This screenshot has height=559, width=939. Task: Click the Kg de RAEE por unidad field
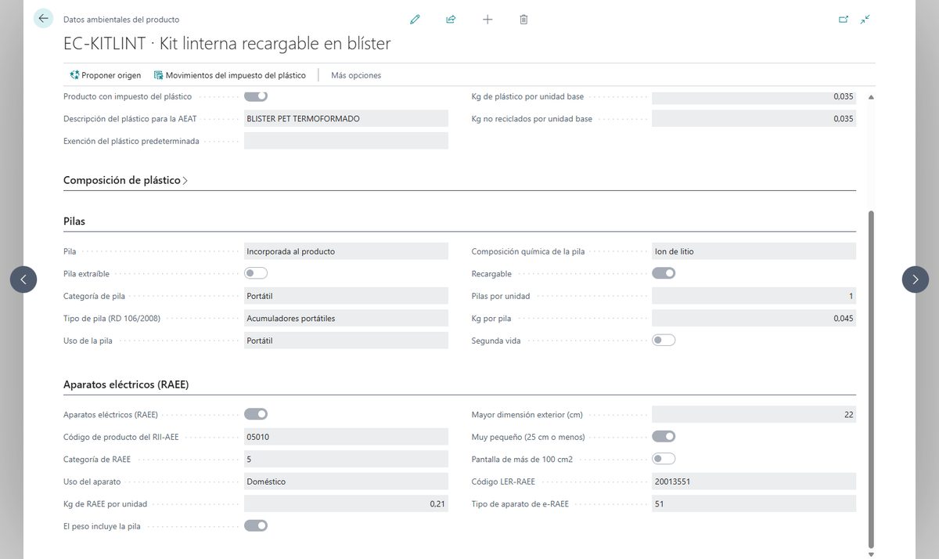tap(346, 503)
